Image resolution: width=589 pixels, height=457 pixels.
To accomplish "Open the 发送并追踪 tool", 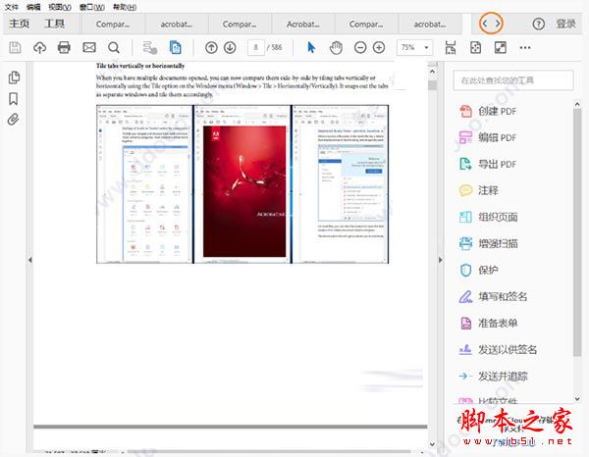I will point(494,376).
